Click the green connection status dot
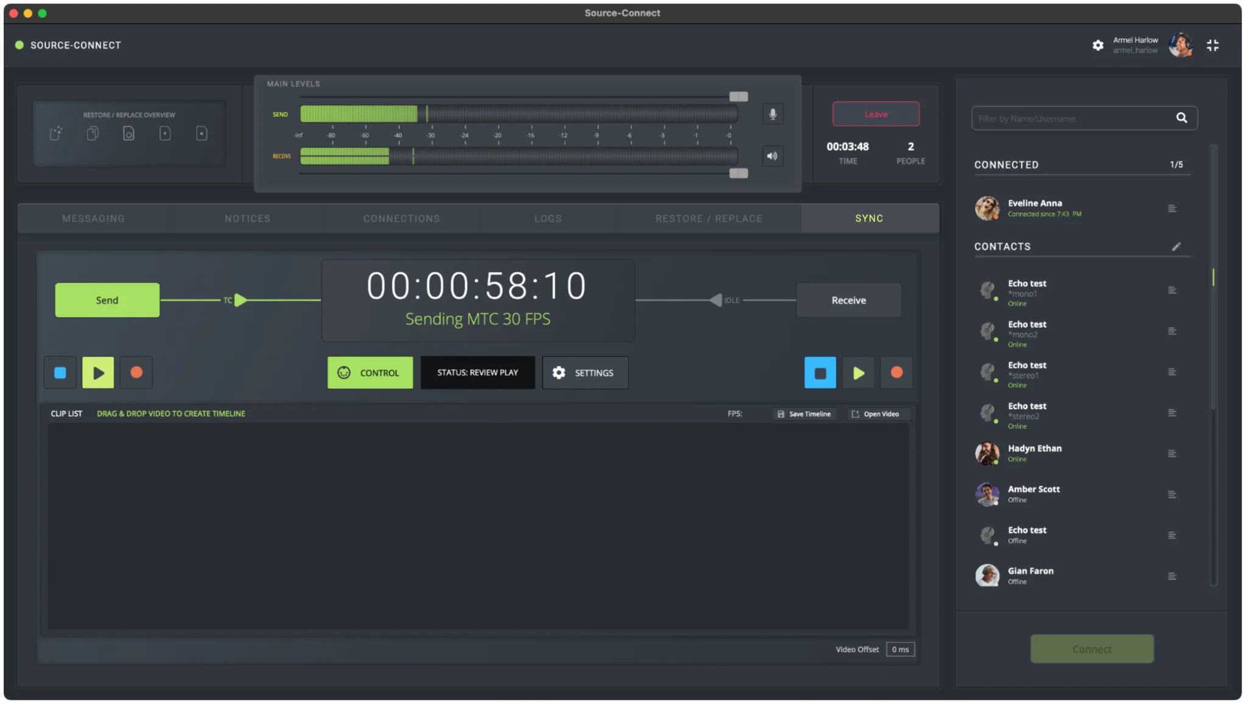Screen dimensions: 1248x706 tap(19, 45)
